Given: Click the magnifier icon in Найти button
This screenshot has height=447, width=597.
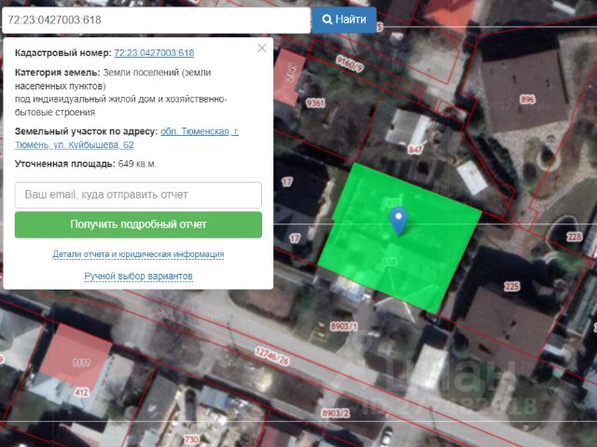Looking at the screenshot, I should 327,19.
